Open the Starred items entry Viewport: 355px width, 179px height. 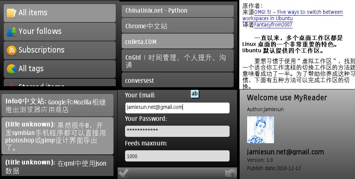pyautogui.click(x=60, y=82)
